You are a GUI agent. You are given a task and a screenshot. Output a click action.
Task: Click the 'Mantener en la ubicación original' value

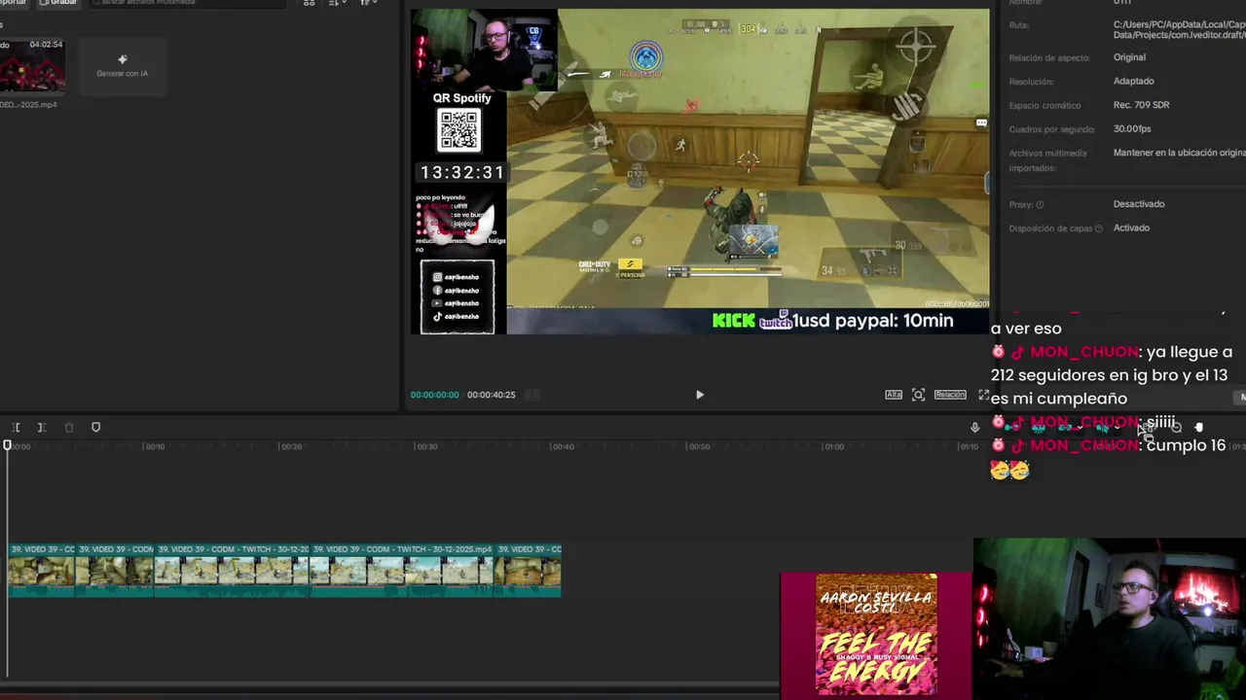1179,153
